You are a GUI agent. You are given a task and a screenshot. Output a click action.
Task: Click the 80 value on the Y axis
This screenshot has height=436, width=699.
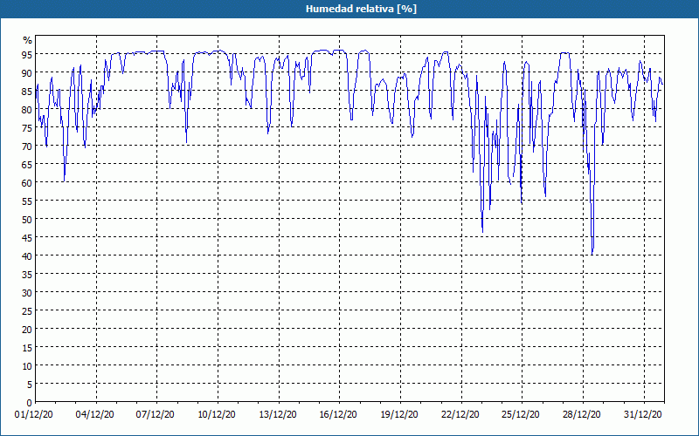point(28,110)
